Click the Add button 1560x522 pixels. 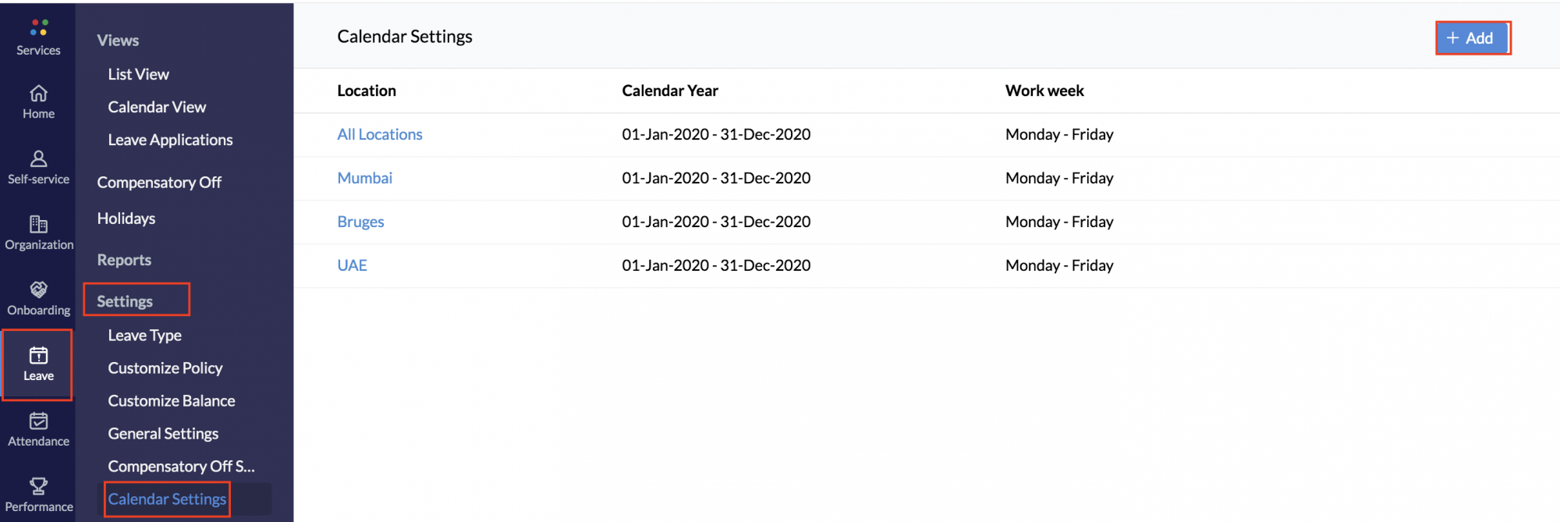point(1471,37)
